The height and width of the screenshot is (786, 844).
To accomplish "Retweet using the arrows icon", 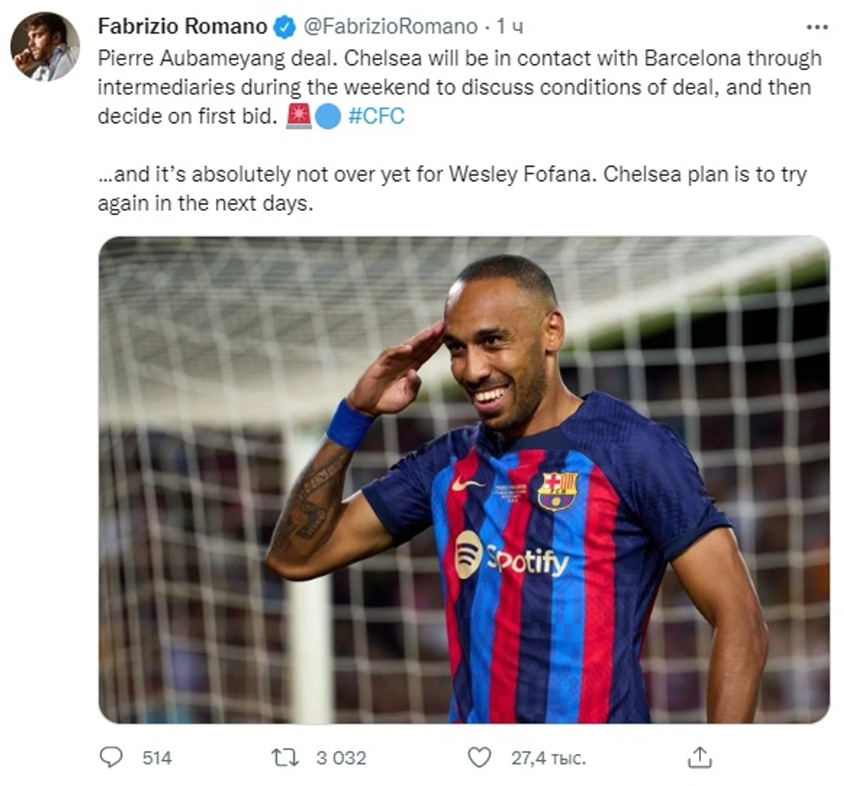I will 285,757.
